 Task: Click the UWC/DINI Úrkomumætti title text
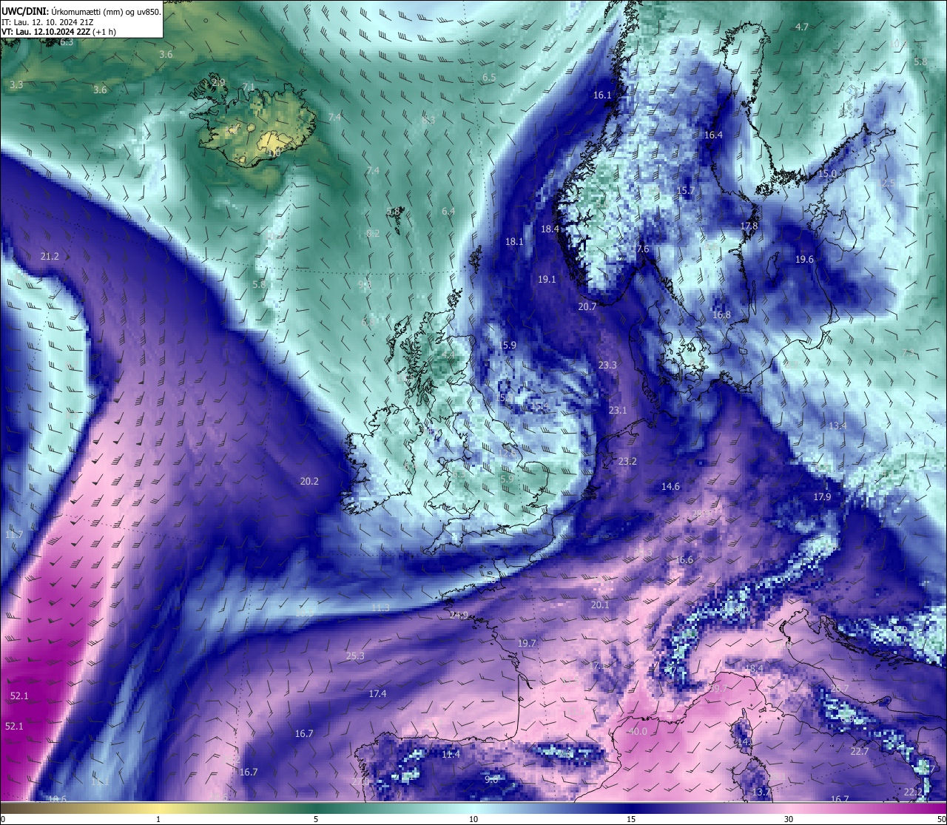[81, 11]
